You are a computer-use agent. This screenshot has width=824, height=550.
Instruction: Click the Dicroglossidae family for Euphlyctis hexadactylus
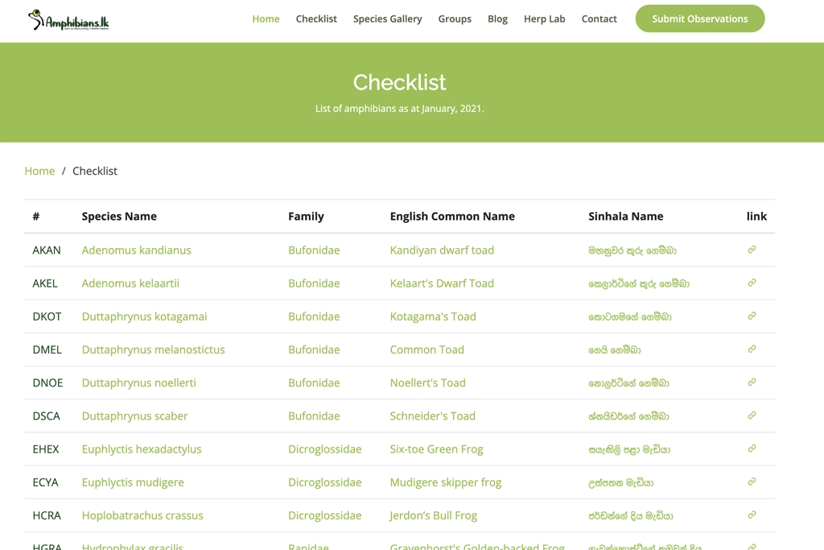pos(324,449)
